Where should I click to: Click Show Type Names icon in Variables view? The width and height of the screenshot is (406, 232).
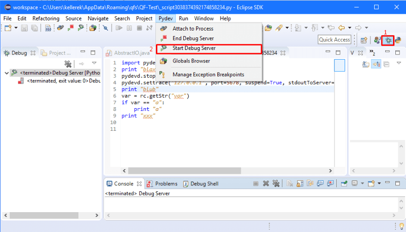(365, 64)
